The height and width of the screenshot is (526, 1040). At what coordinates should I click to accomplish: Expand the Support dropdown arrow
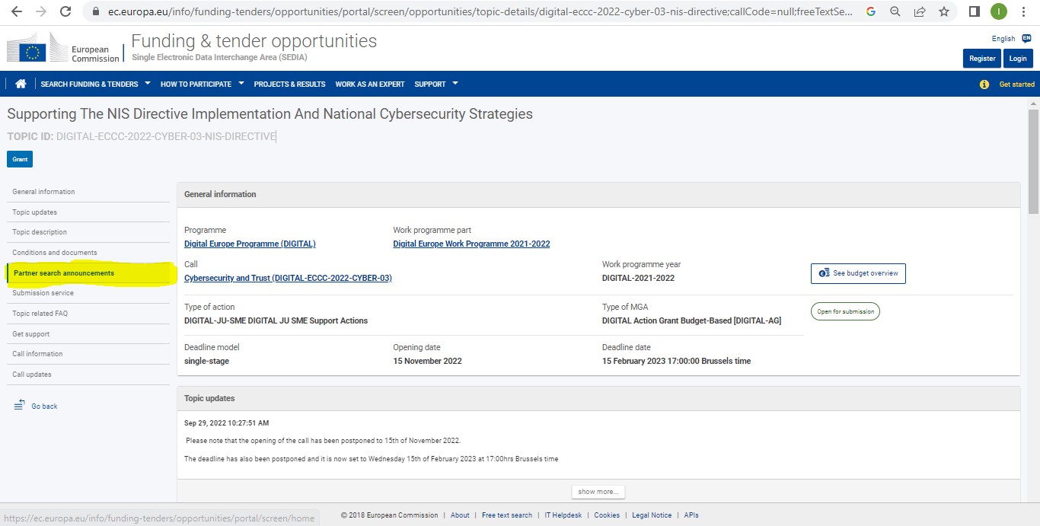455,83
